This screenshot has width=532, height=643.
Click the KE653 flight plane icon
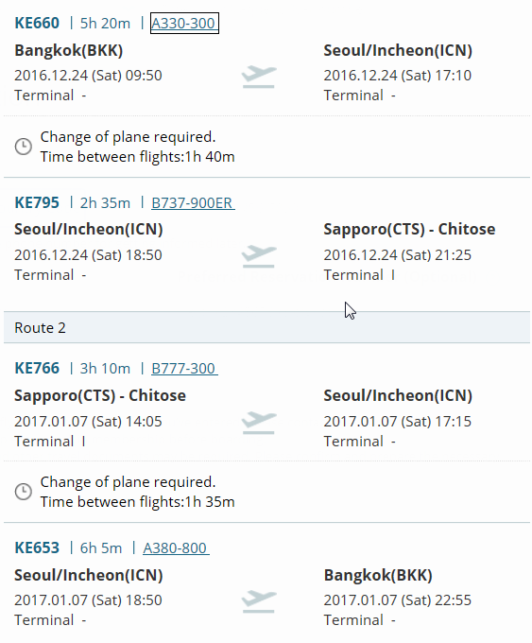pyautogui.click(x=259, y=601)
